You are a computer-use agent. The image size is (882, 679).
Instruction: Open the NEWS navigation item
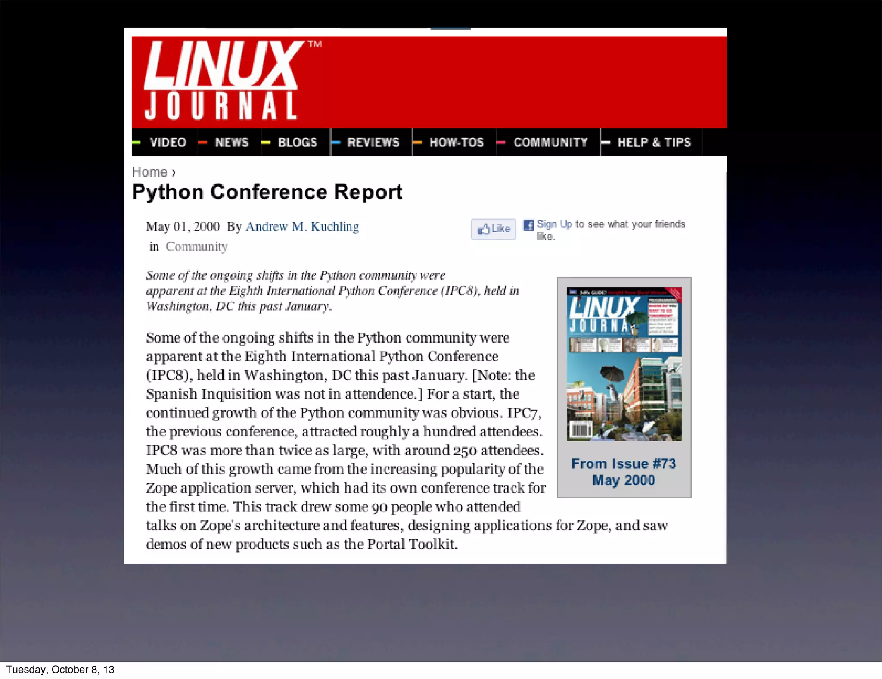[231, 143]
